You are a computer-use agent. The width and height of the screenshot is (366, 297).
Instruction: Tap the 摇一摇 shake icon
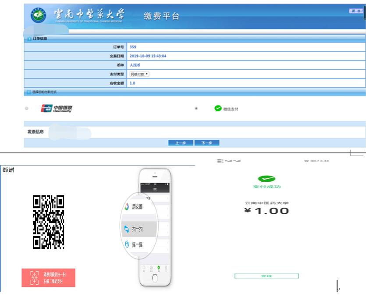coord(126,244)
